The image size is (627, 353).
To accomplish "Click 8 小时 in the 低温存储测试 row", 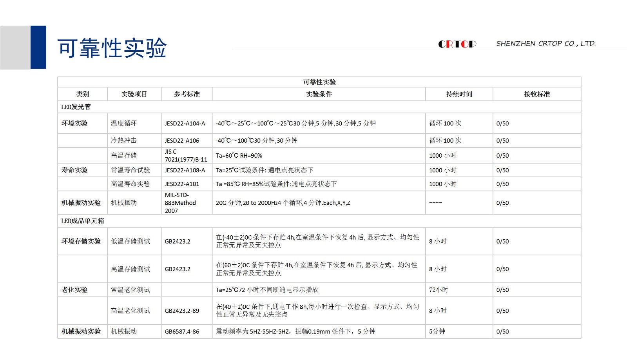I will click(x=459, y=241).
